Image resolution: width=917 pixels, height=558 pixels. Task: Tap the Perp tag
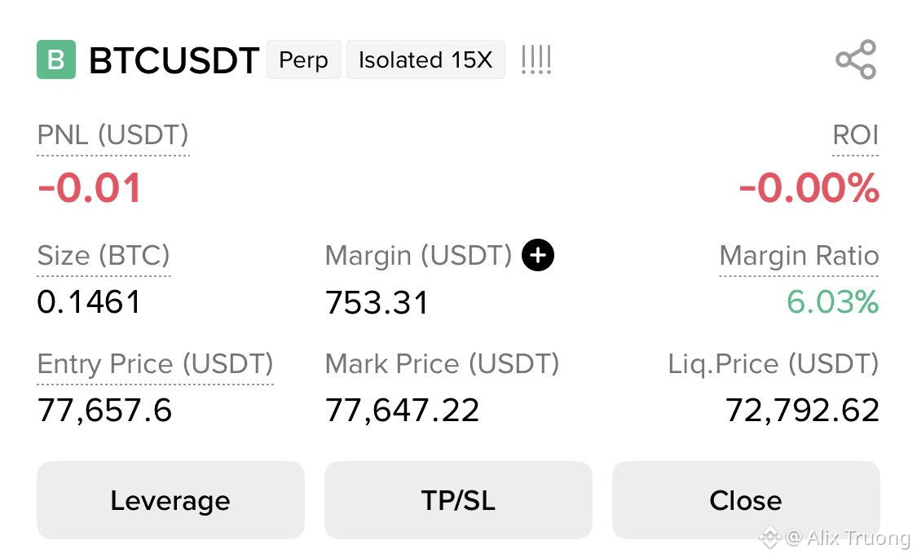point(303,59)
